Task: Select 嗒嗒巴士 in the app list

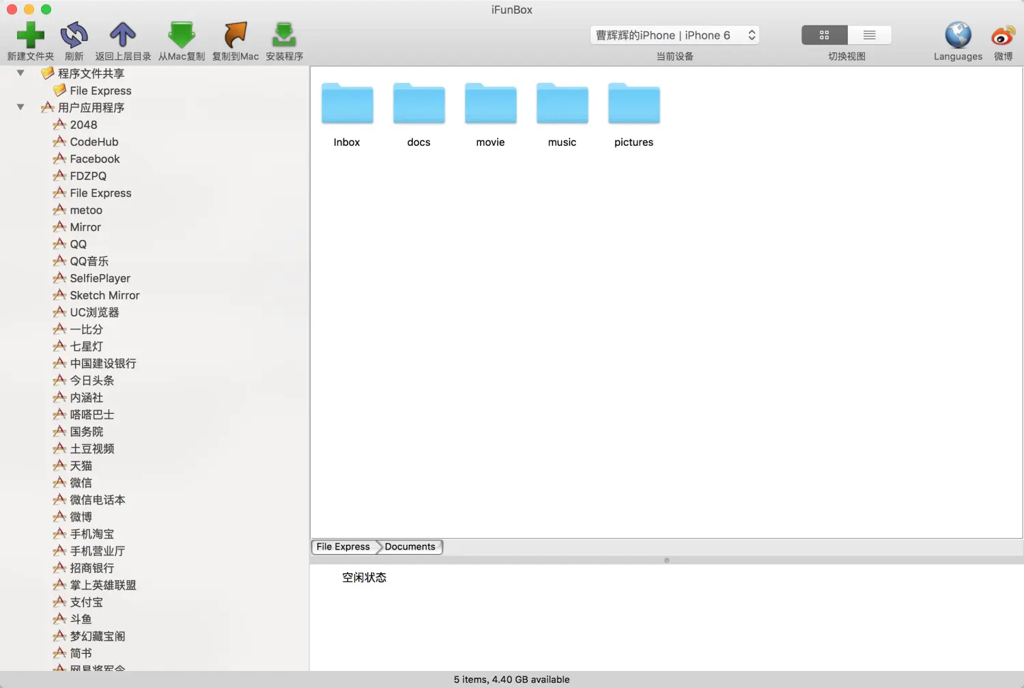Action: pyautogui.click(x=83, y=415)
